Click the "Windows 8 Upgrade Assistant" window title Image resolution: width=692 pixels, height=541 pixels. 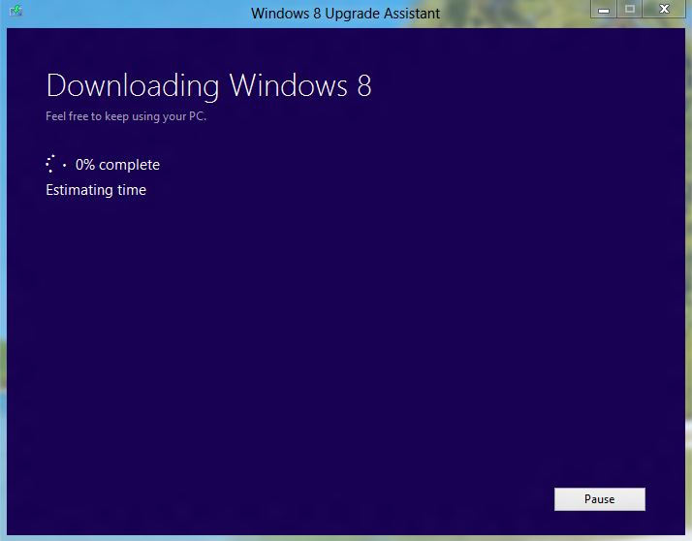click(x=345, y=13)
